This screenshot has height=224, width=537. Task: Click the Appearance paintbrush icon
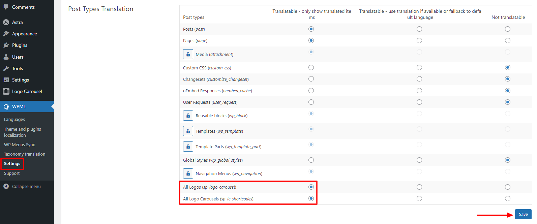6,34
